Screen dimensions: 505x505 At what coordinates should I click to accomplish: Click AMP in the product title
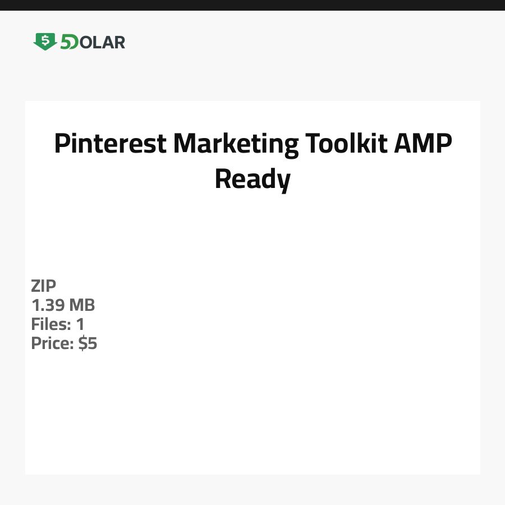click(423, 144)
